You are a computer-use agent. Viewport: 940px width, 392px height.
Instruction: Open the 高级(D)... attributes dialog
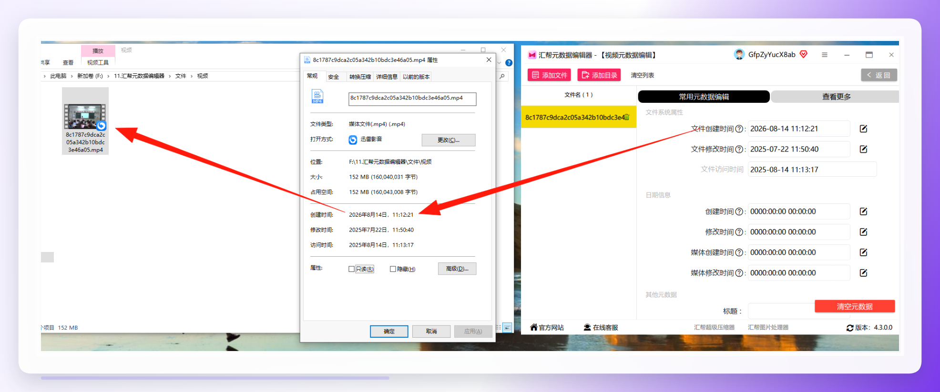pos(457,269)
